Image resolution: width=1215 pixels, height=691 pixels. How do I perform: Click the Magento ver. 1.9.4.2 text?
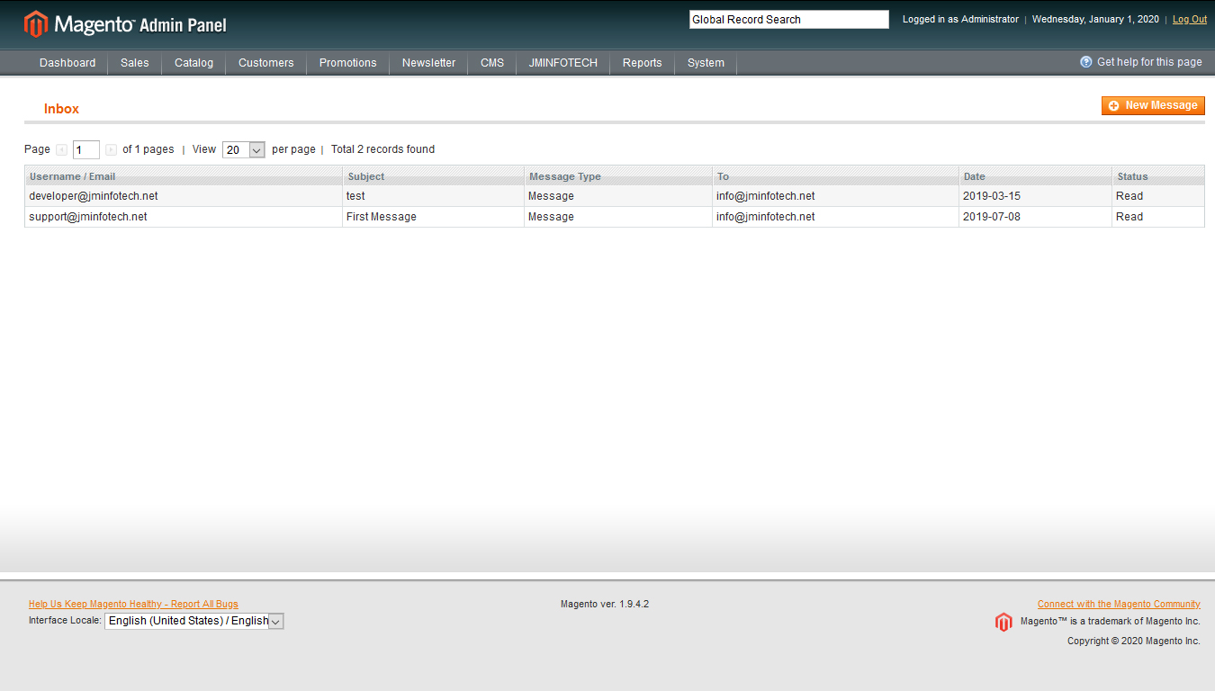(x=605, y=605)
